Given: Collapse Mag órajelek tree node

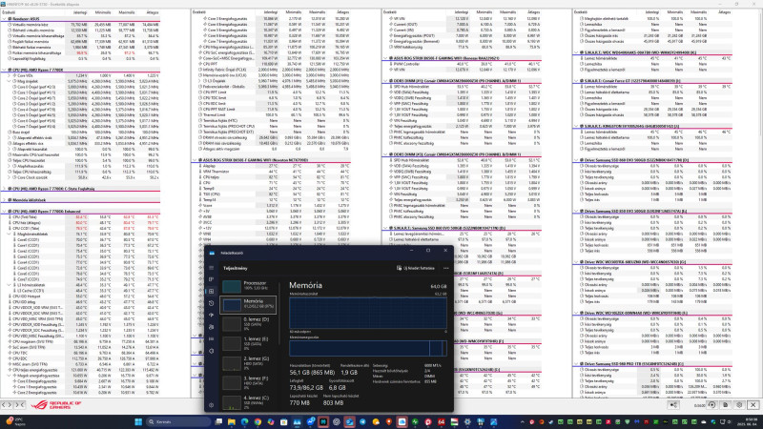Looking at the screenshot, I should 9,81.
